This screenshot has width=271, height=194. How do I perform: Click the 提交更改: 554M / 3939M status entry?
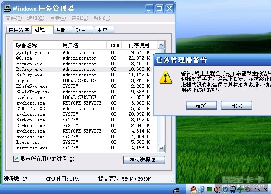pos(125,179)
